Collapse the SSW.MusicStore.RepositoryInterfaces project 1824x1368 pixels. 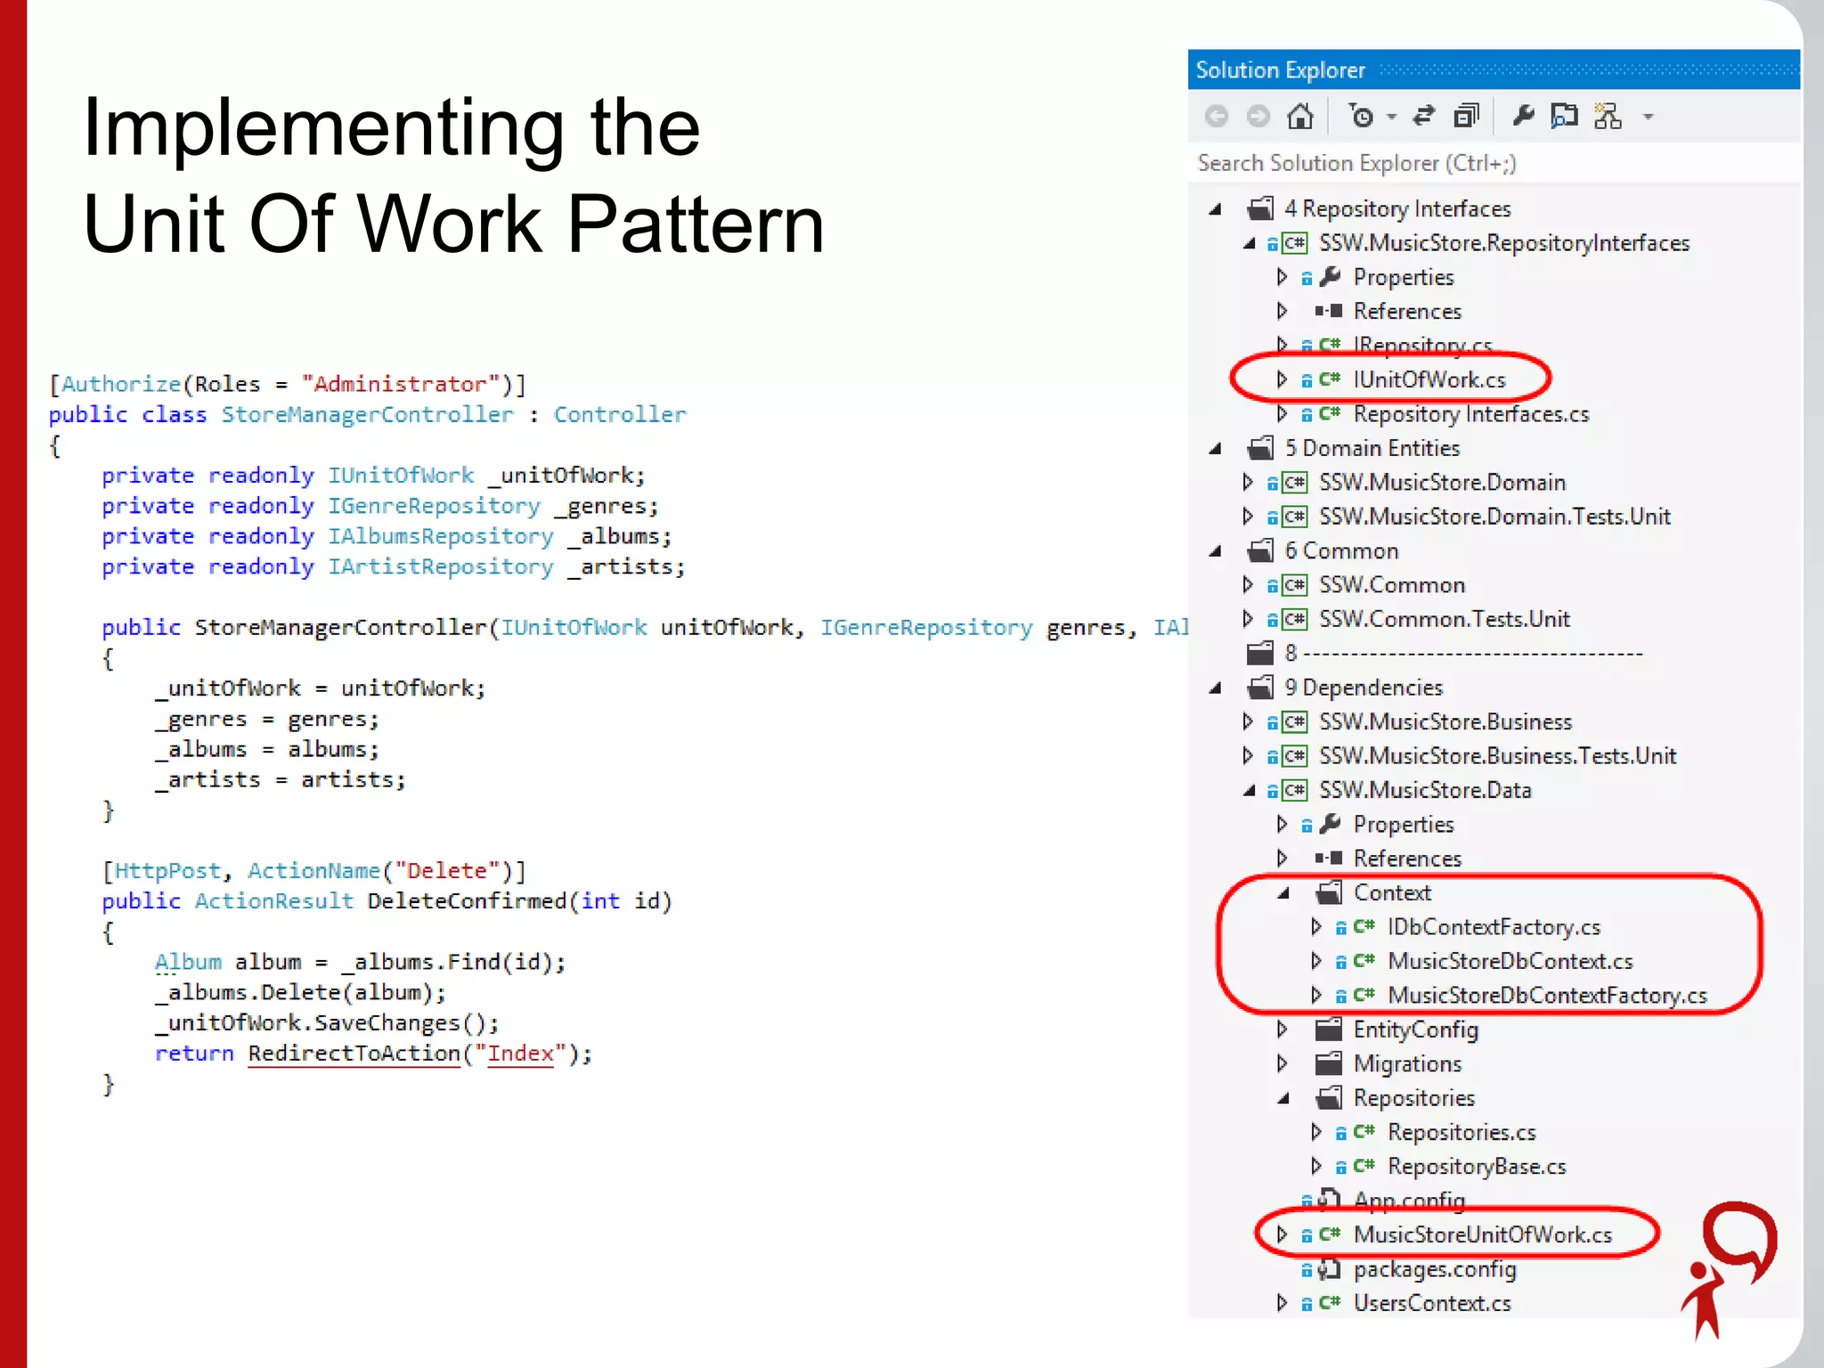coord(1249,243)
